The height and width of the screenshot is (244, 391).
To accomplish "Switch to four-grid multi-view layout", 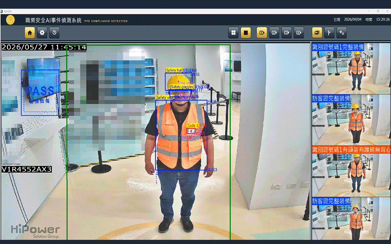I will pos(234,33).
